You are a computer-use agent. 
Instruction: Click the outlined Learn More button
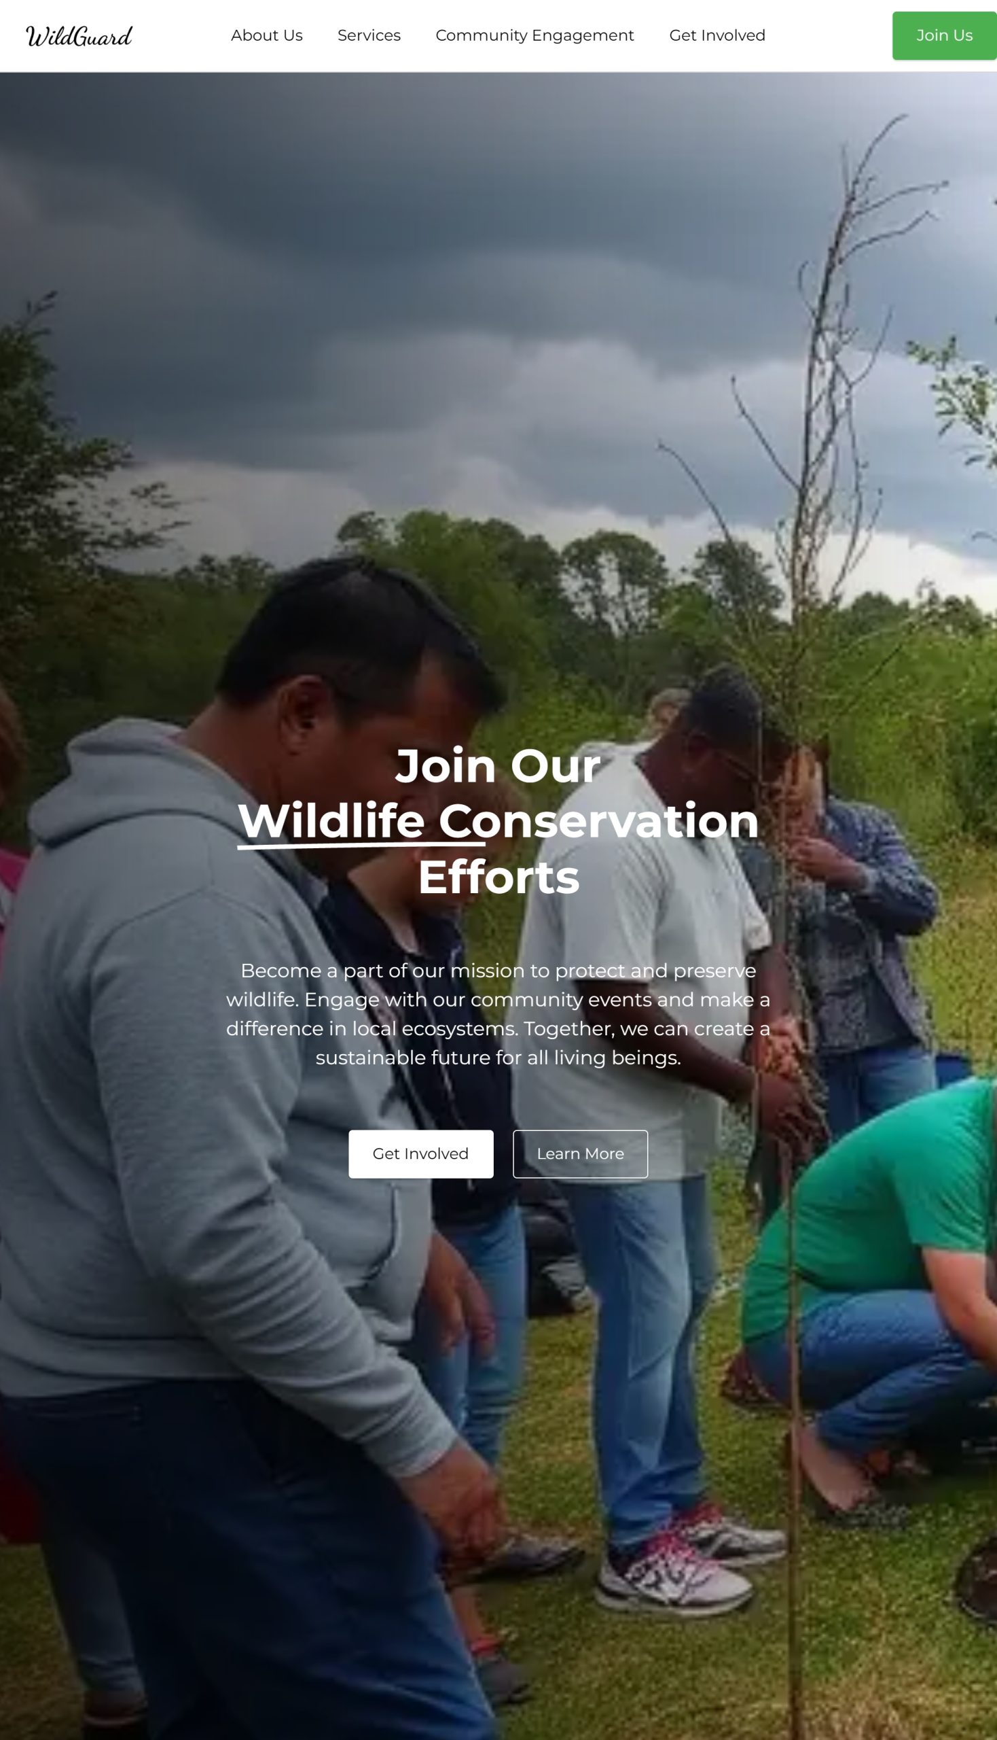[580, 1154]
